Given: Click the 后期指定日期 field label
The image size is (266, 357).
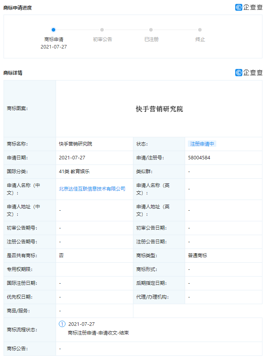Looking at the screenshot, I should (152, 283).
